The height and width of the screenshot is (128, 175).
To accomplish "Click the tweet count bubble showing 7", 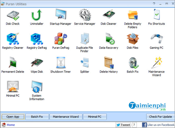I will tap(134, 125).
